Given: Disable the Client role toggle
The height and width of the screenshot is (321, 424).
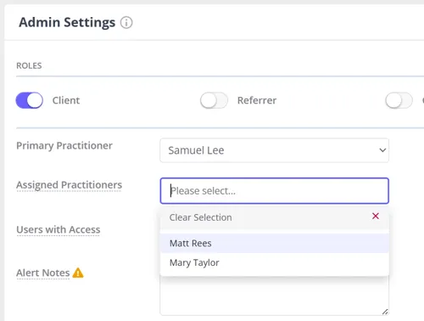Looking at the screenshot, I should pyautogui.click(x=30, y=100).
